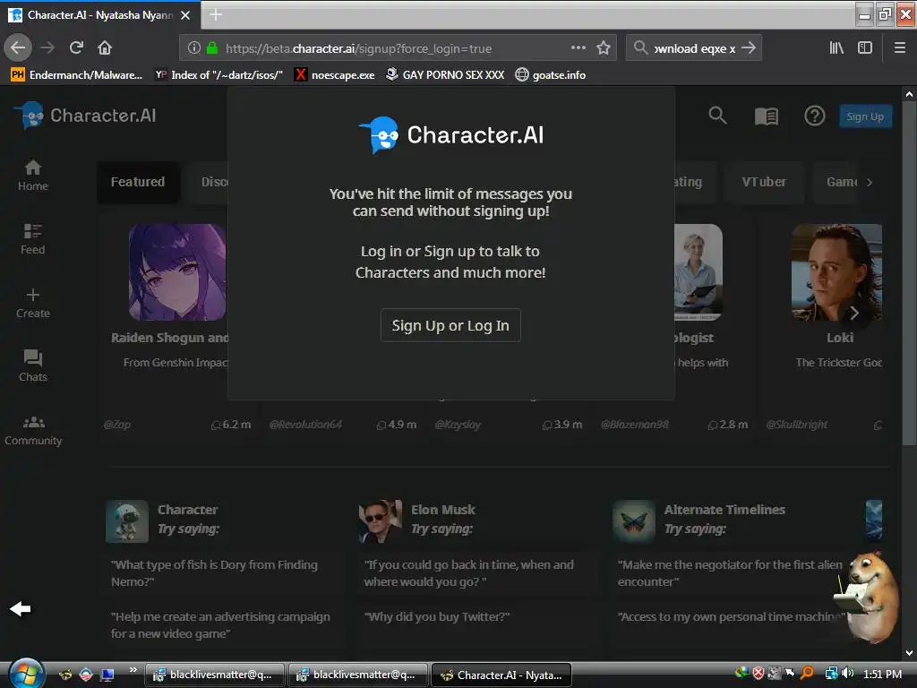Click the Character.AI taskbar button
The height and width of the screenshot is (688, 917).
coord(501,675)
